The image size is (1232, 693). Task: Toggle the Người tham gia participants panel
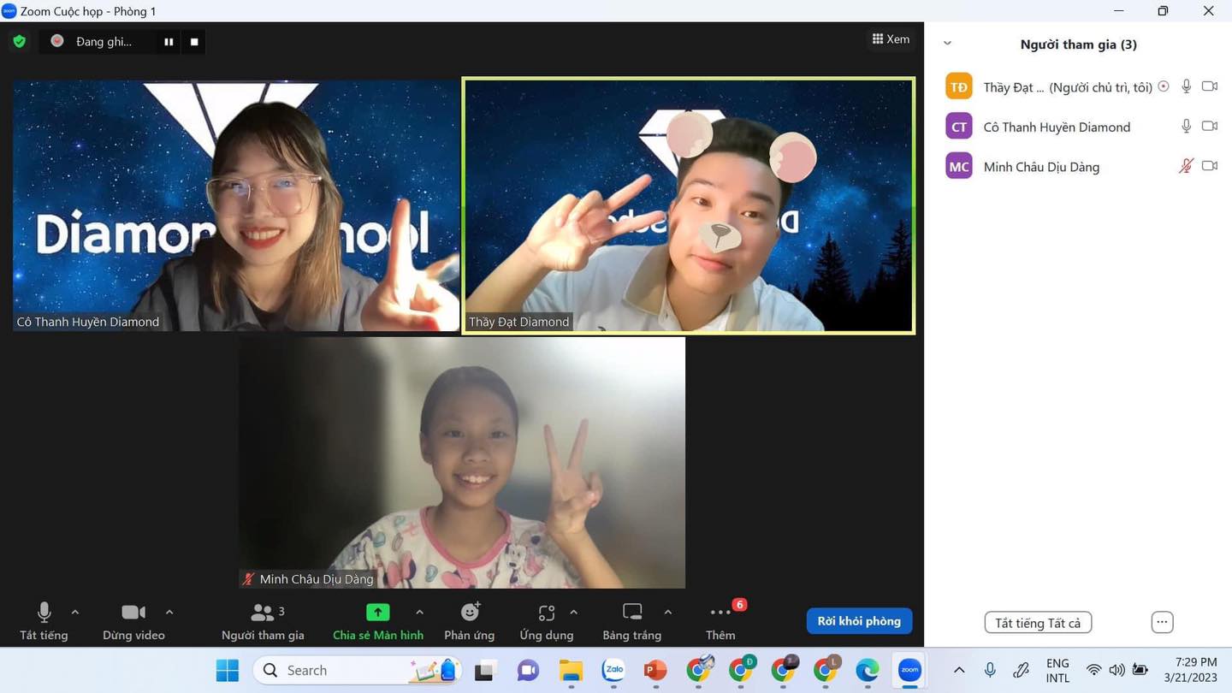point(263,620)
